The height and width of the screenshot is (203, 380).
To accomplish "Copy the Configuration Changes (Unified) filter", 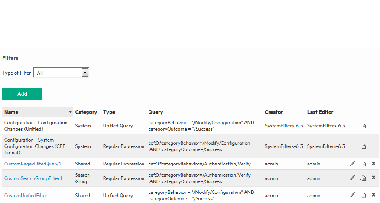I will 363,126.
